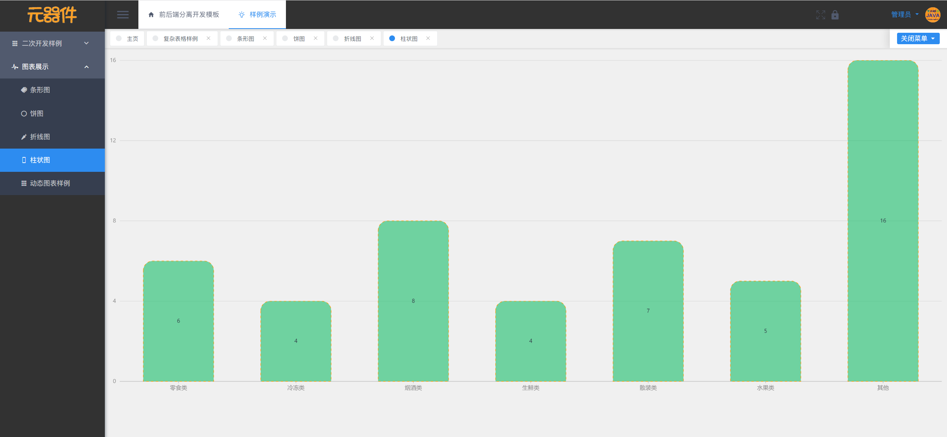Click the 其他 bar labeled 16
The height and width of the screenshot is (437, 947).
883,221
